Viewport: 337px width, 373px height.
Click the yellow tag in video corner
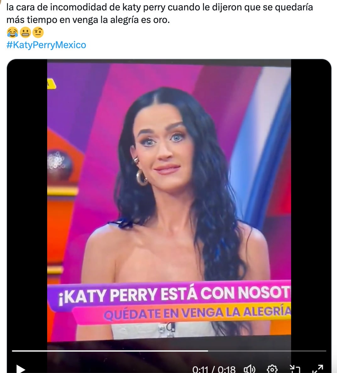pyautogui.click(x=51, y=84)
